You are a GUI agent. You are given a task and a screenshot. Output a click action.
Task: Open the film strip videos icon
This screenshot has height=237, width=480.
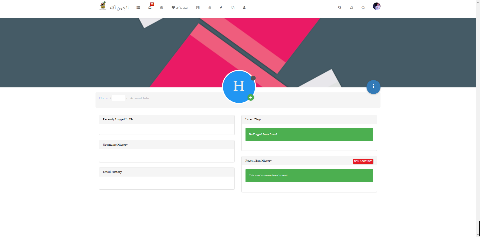198,8
